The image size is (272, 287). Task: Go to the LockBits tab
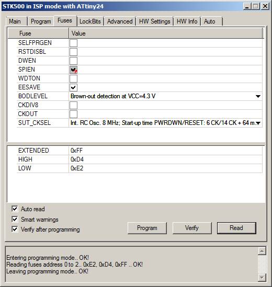[90, 21]
